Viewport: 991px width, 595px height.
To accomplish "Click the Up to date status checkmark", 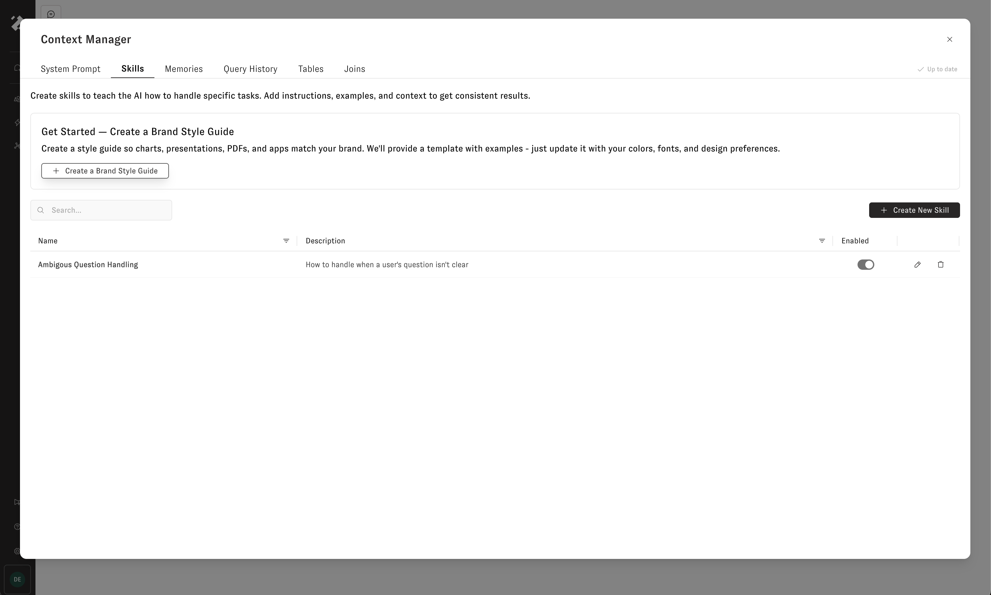I will coord(920,69).
